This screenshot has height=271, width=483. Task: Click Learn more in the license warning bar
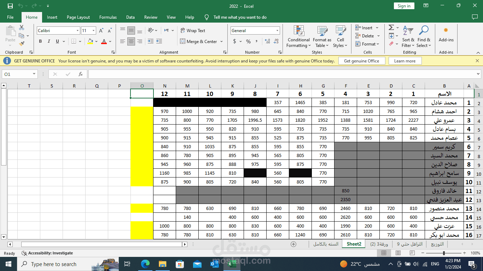point(405,61)
